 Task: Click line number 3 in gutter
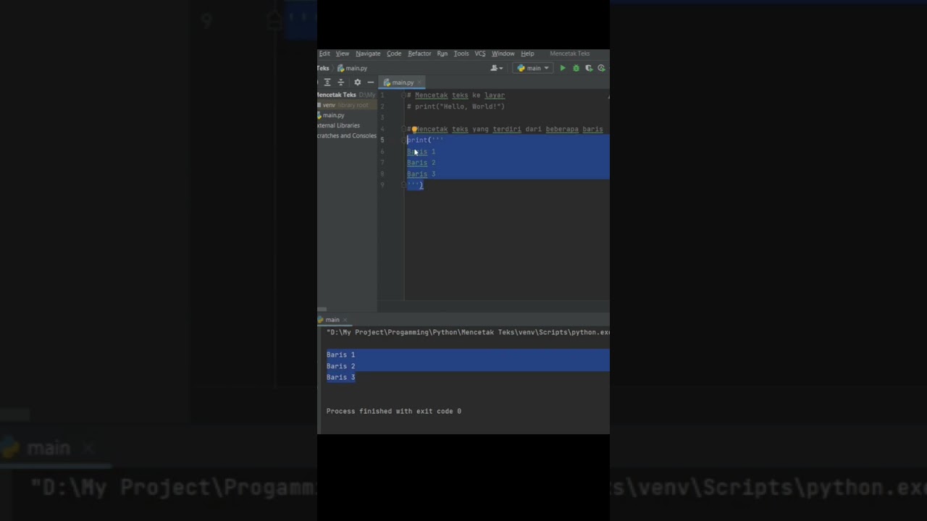382,118
